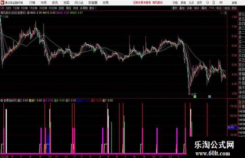Viewport: 245px width, 158px height.
Task: Click the red 南风股份 stock name link
Action: tap(158, 3)
